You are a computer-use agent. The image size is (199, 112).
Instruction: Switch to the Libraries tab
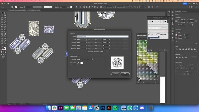(184, 11)
